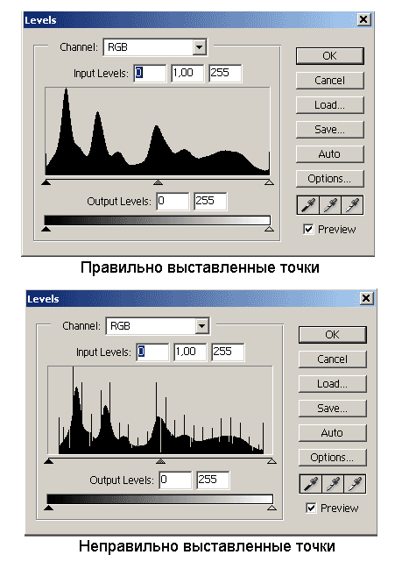Click Auto in the upper Levels dialog
The image size is (402, 562).
pyautogui.click(x=329, y=154)
